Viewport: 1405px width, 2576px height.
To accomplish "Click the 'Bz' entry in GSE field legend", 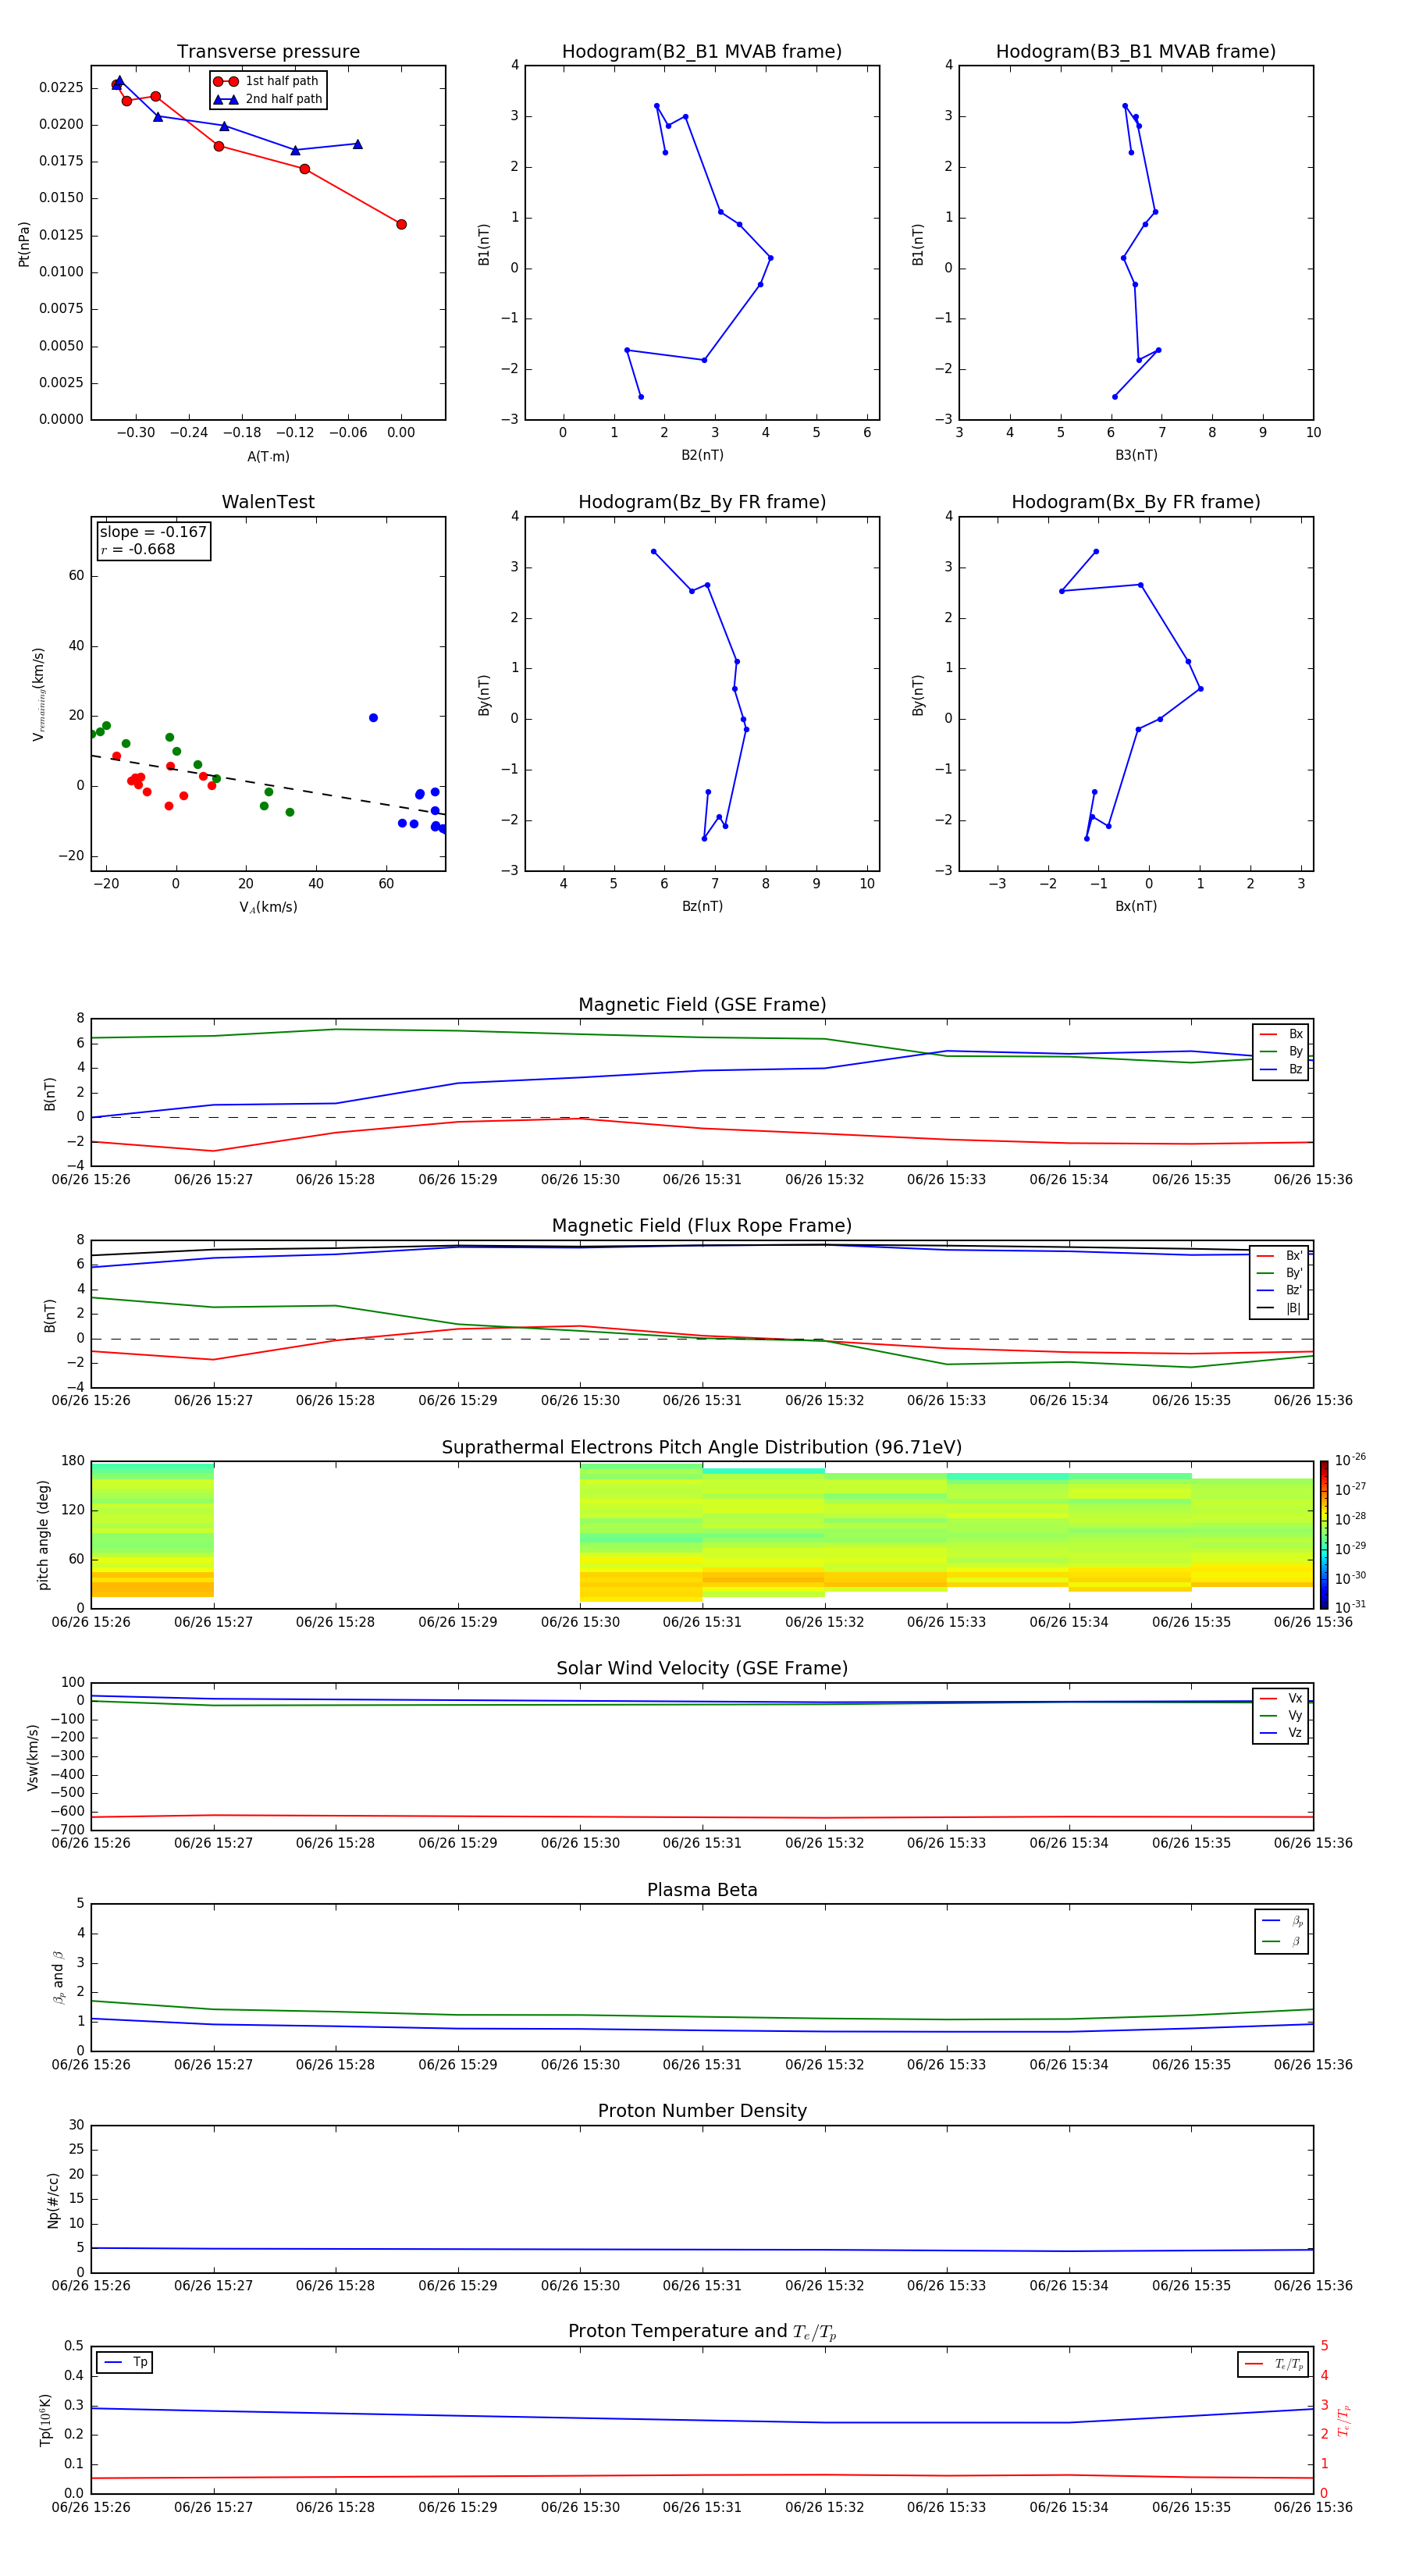I will point(1281,1069).
